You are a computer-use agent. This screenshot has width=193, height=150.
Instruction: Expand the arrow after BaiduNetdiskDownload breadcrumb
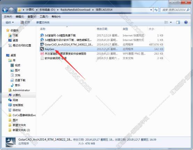pyautogui.click(x=93, y=10)
